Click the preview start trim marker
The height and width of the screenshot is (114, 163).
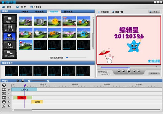[101, 66]
